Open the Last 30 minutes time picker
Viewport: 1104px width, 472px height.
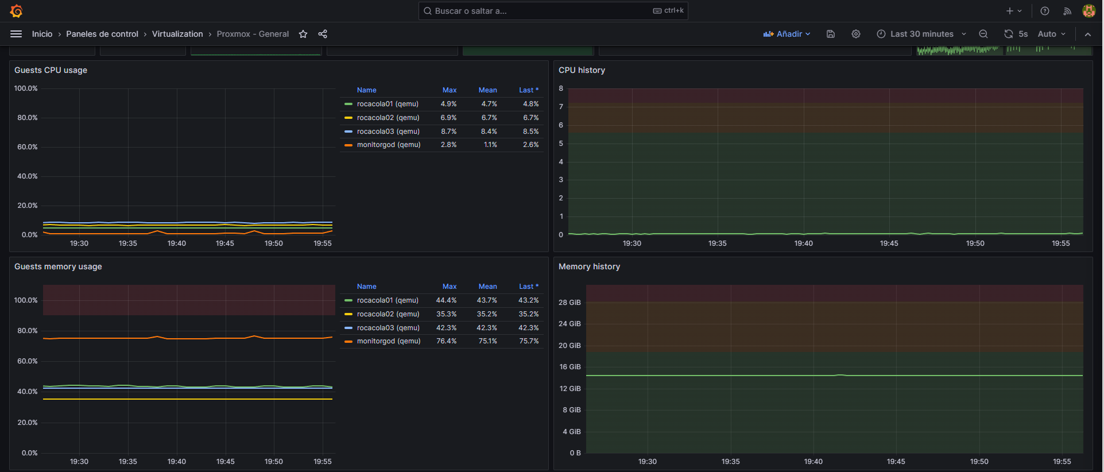(921, 34)
